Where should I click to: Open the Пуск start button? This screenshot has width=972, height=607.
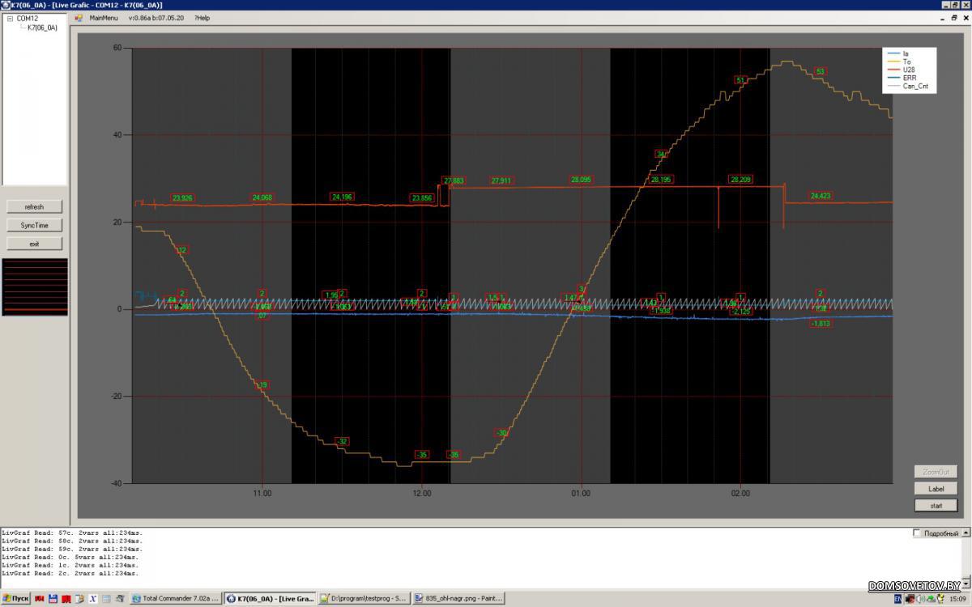pos(16,599)
